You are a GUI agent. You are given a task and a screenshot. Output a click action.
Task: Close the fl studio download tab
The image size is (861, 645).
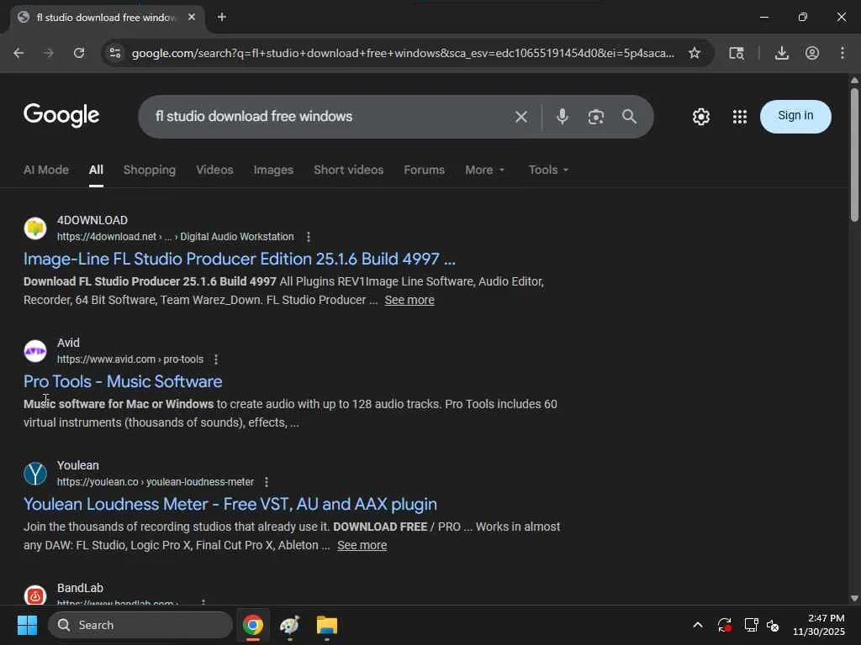[x=192, y=17]
